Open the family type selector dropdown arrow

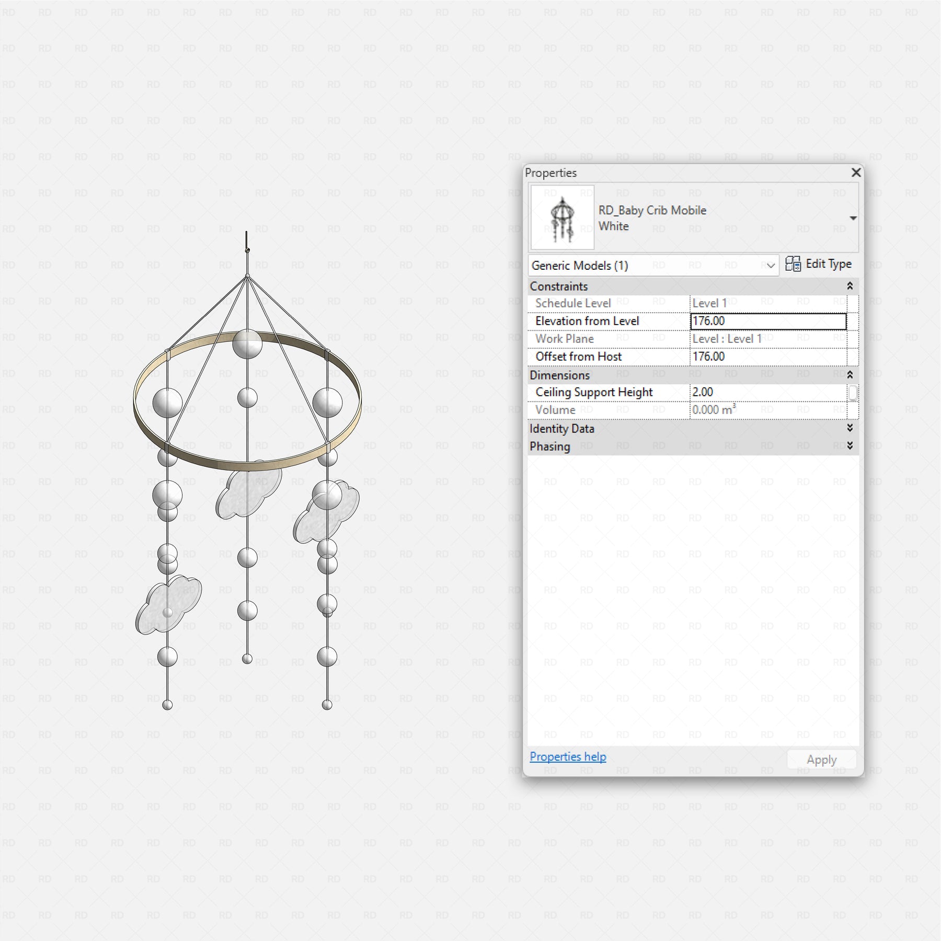pos(853,218)
